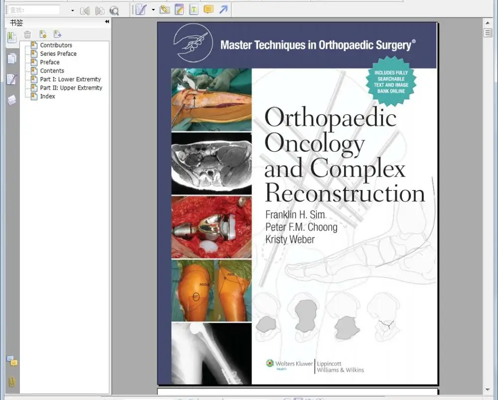Click the attach file paperclip tool
Screen dimensions: 498x400
164,9
